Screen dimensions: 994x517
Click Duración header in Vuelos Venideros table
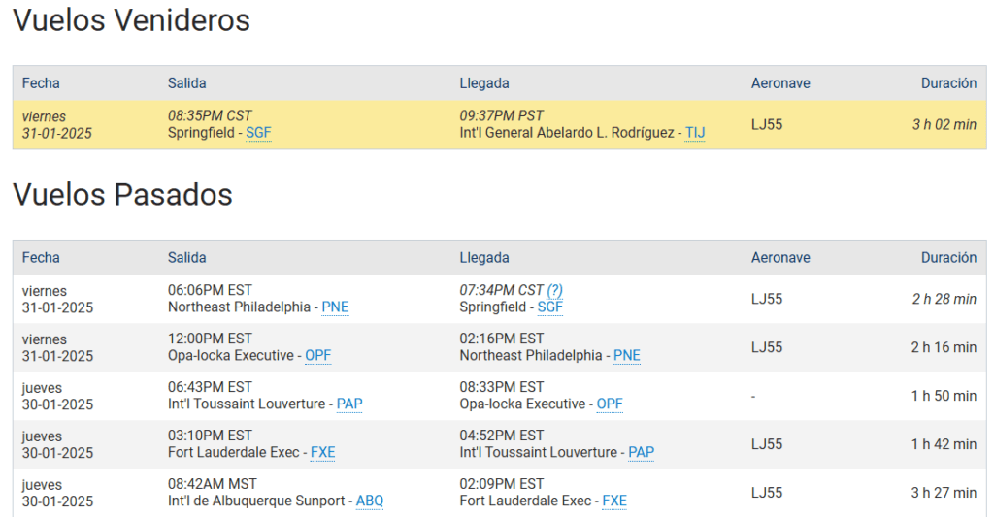948,83
